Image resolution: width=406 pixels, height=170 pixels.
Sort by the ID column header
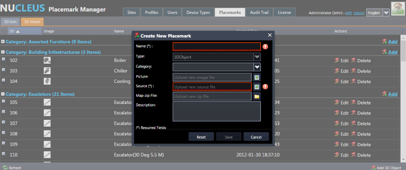point(25,31)
